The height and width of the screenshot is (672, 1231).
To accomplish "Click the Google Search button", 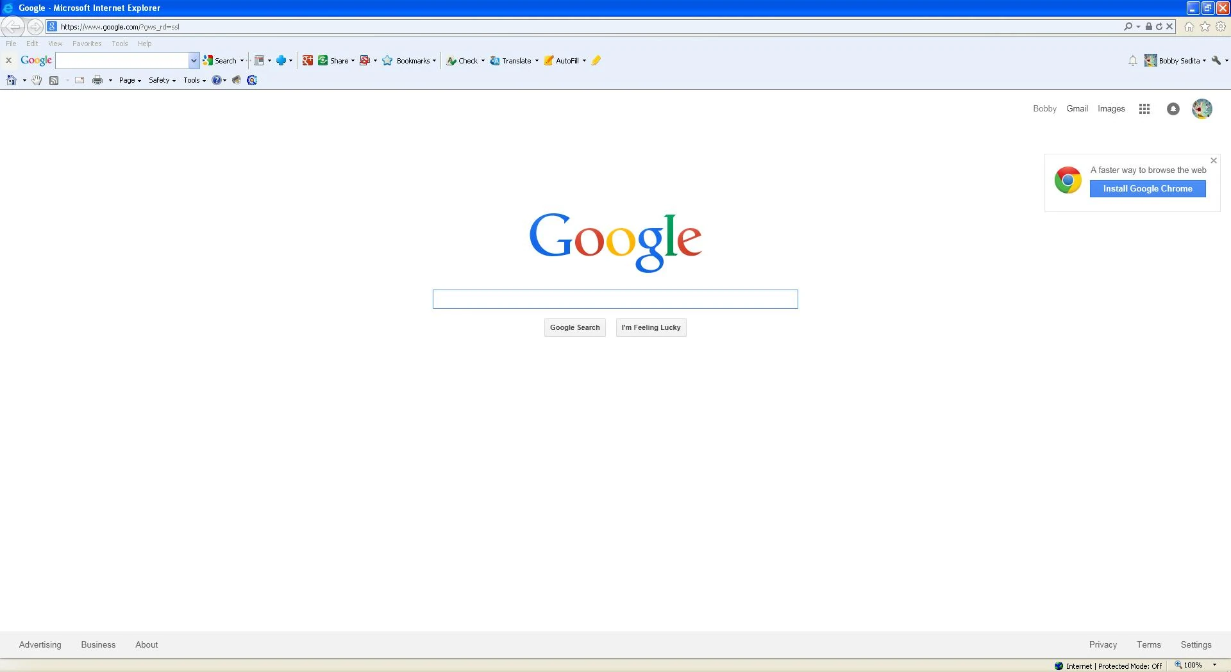I will click(575, 327).
